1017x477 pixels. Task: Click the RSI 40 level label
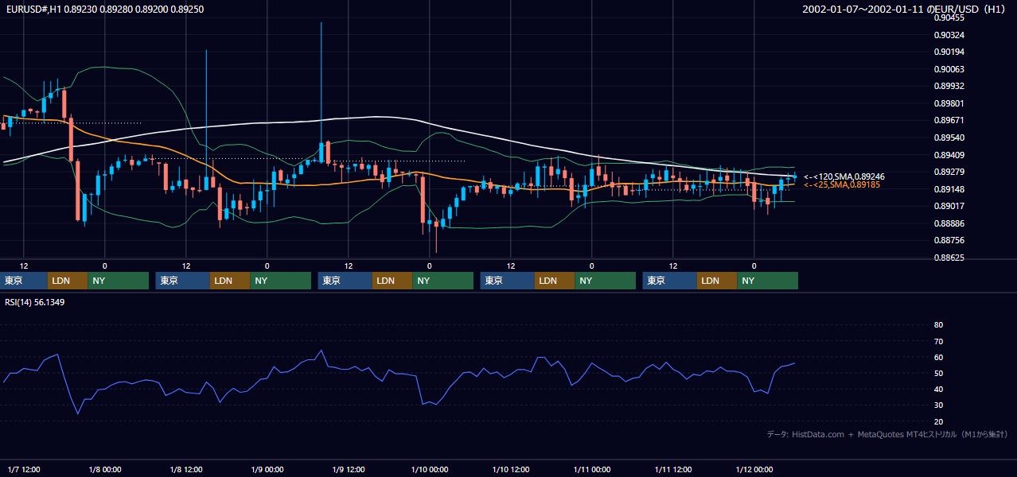[938, 390]
